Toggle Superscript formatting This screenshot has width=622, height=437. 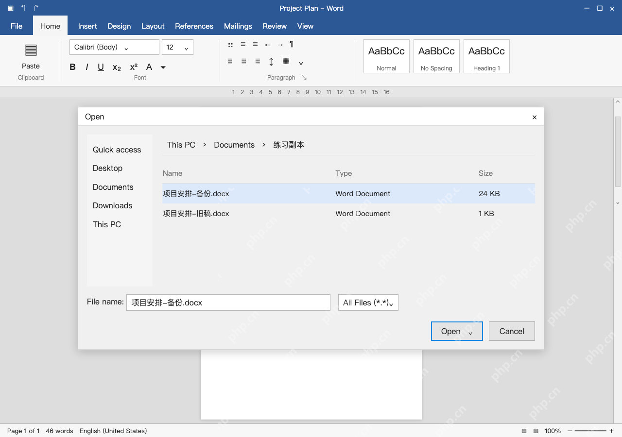click(134, 67)
